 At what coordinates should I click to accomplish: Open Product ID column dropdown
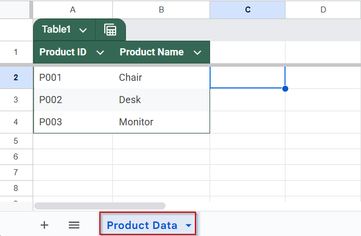point(100,53)
